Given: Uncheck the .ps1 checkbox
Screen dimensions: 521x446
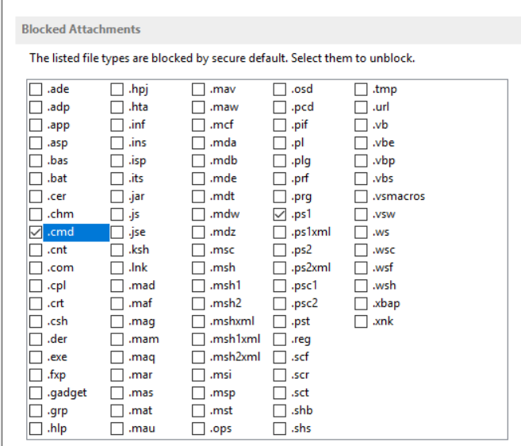Looking at the screenshot, I should click(x=279, y=214).
